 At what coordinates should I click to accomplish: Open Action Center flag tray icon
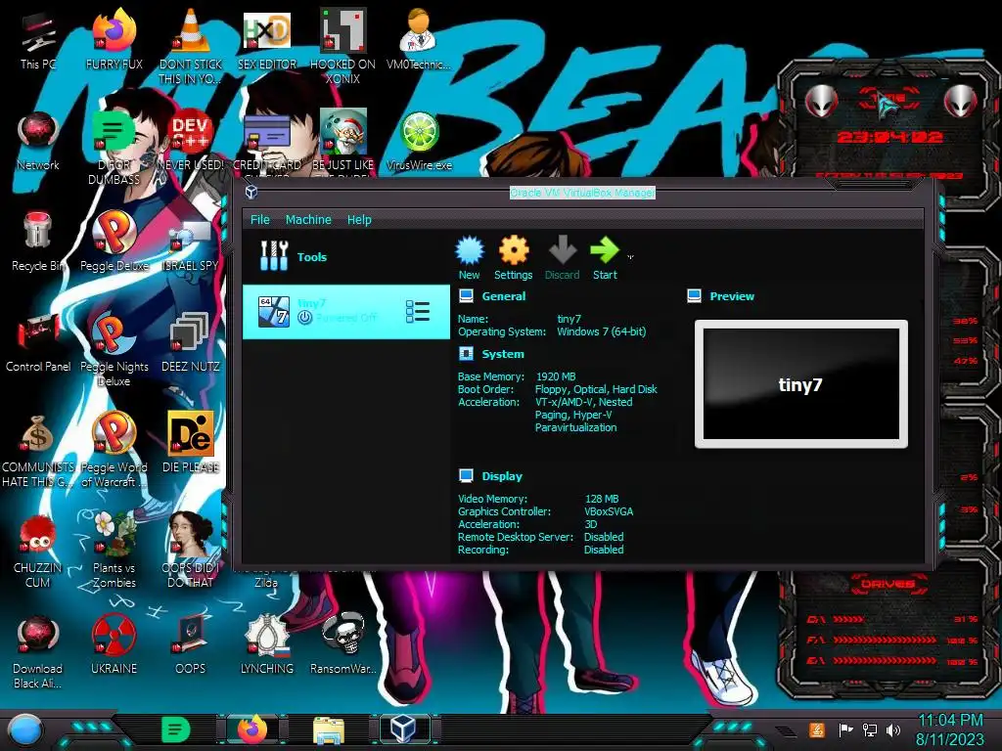point(844,729)
